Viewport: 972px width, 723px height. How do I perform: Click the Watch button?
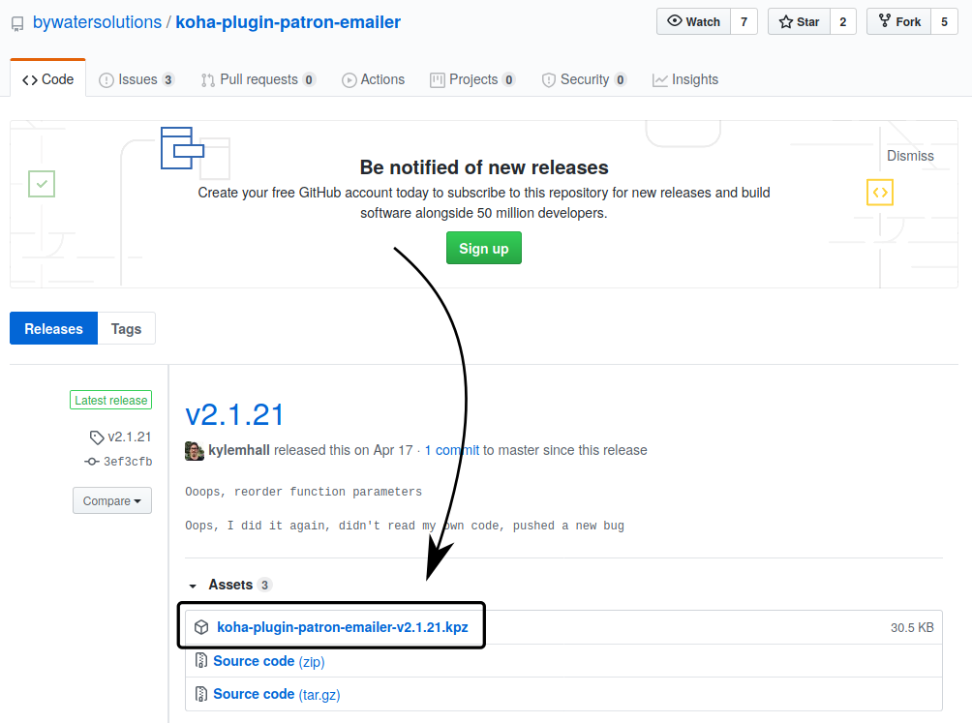point(693,21)
